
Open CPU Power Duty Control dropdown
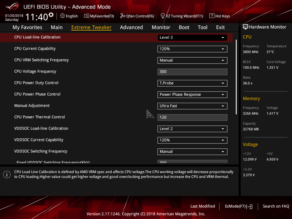[x=192, y=83]
